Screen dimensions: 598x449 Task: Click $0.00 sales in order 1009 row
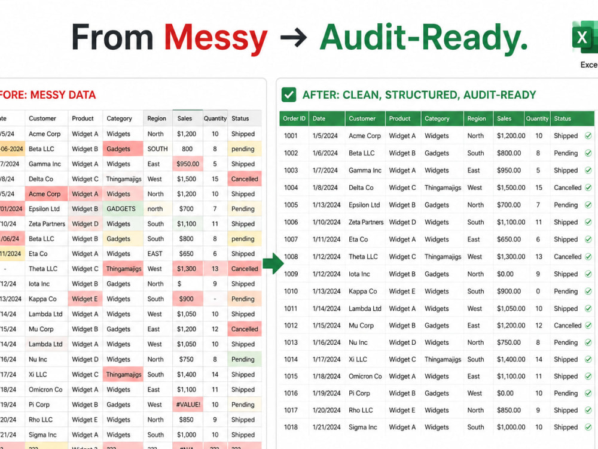point(505,274)
